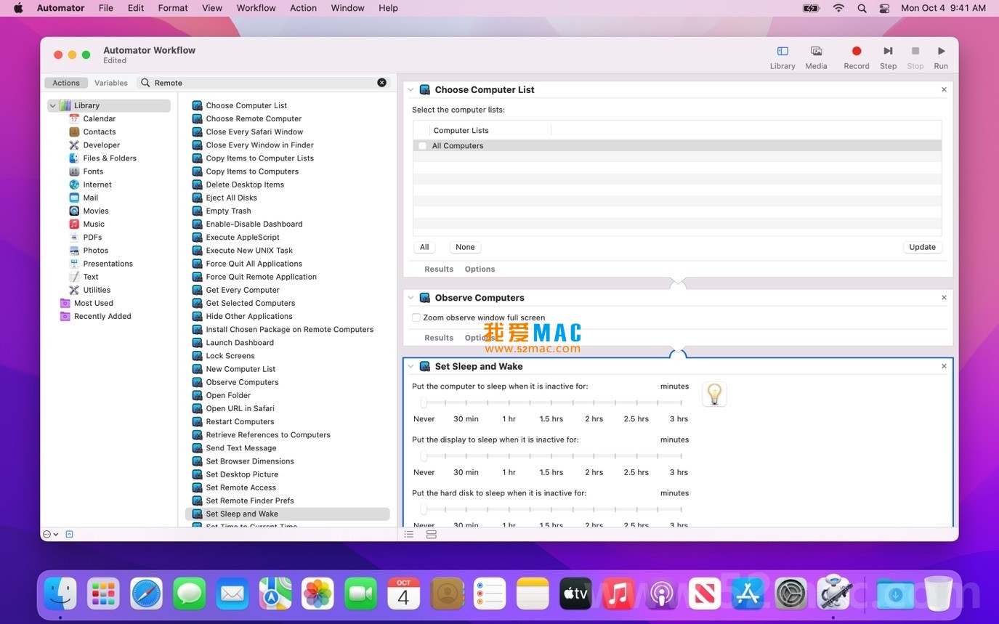
Task: Select Lock Screens action in list
Action: [x=230, y=356]
